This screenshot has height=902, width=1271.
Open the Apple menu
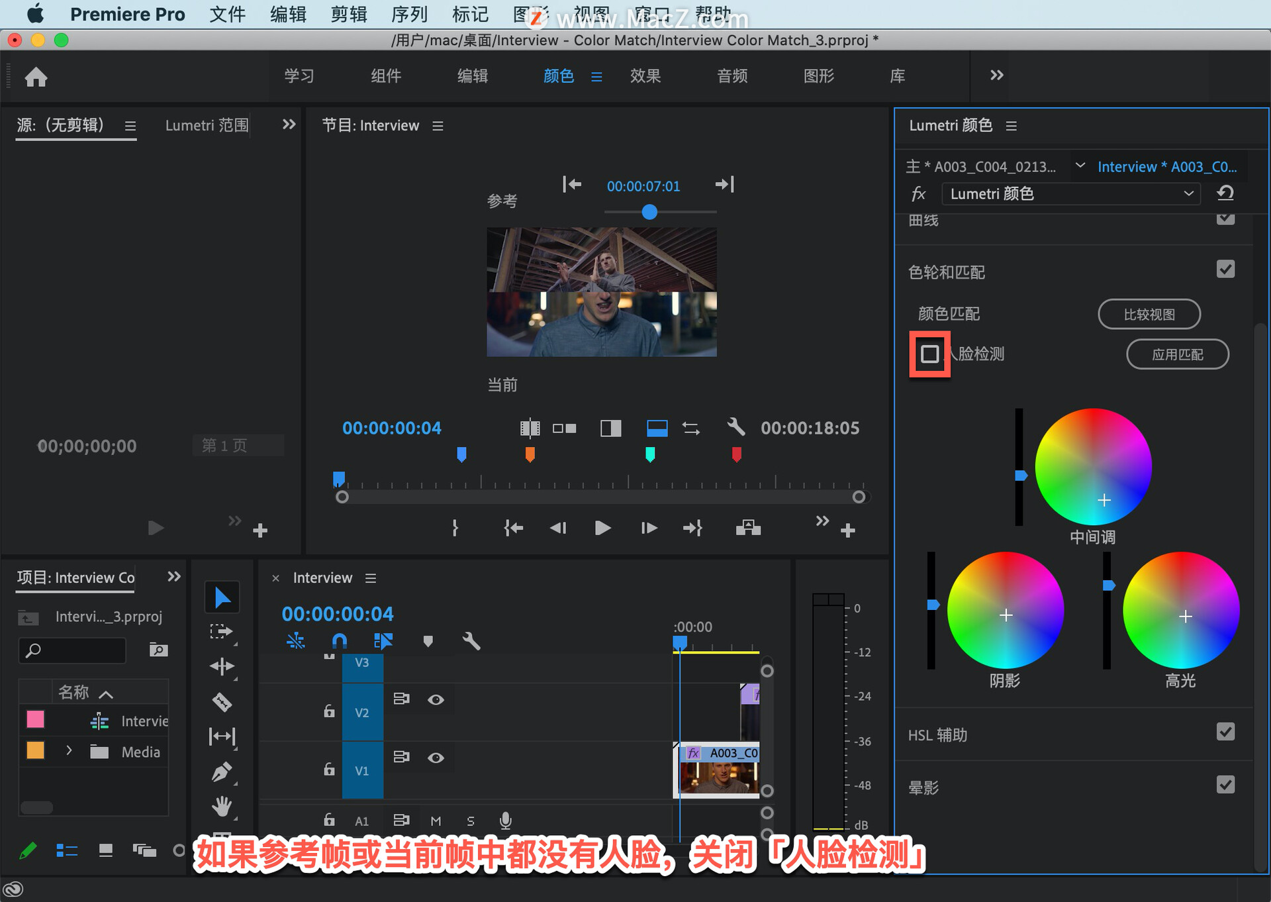[34, 14]
